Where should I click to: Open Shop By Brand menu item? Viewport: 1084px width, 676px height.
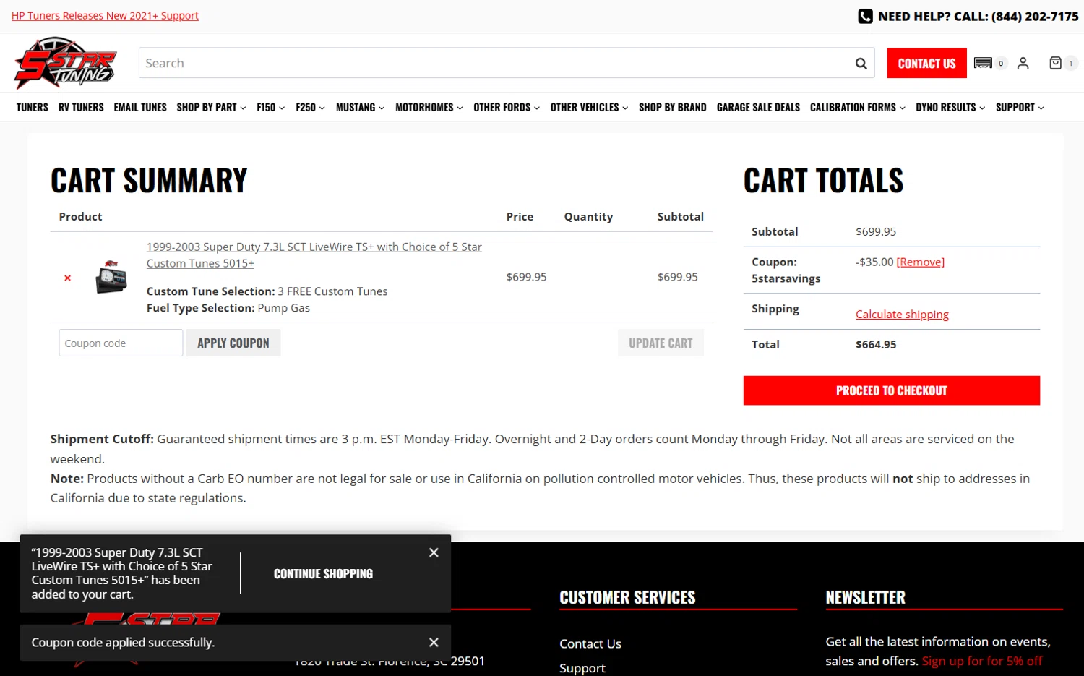tap(673, 107)
